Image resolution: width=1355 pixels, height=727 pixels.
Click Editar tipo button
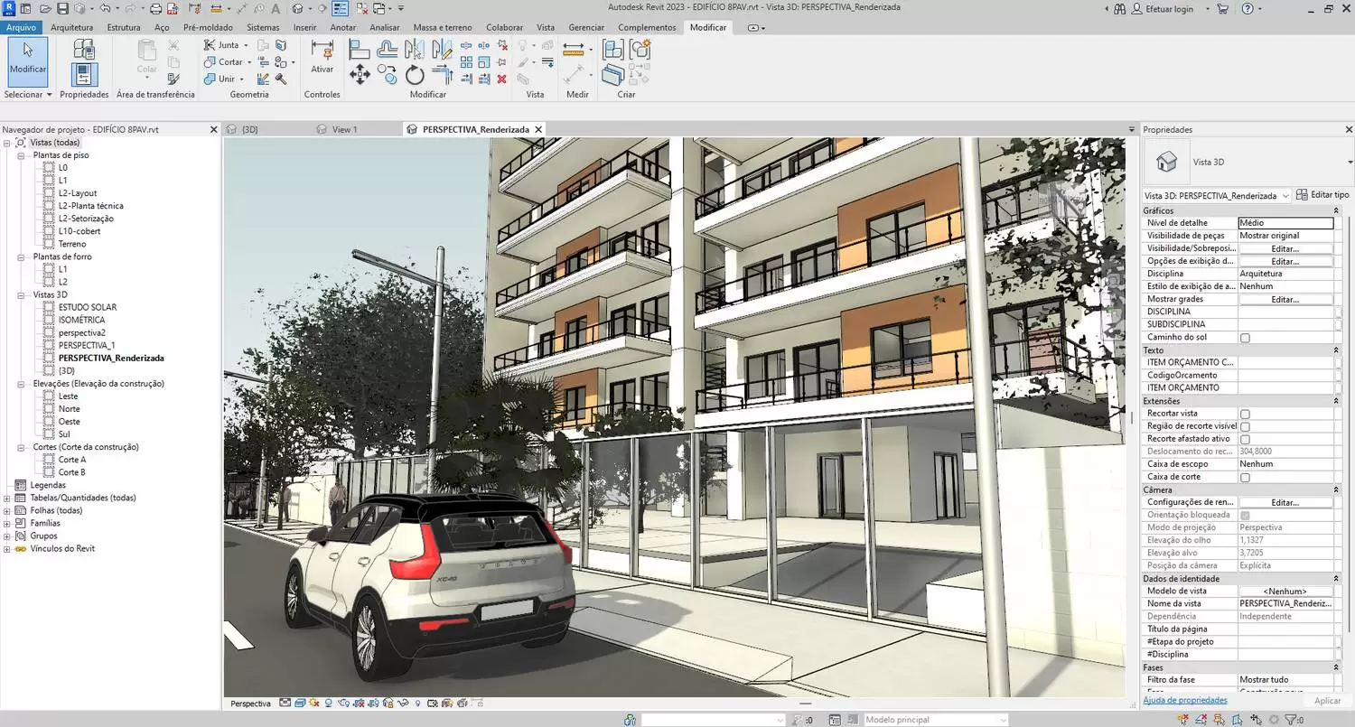click(x=1322, y=195)
